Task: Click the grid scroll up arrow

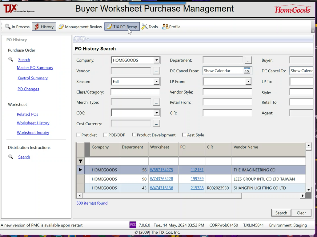Action: point(308,145)
